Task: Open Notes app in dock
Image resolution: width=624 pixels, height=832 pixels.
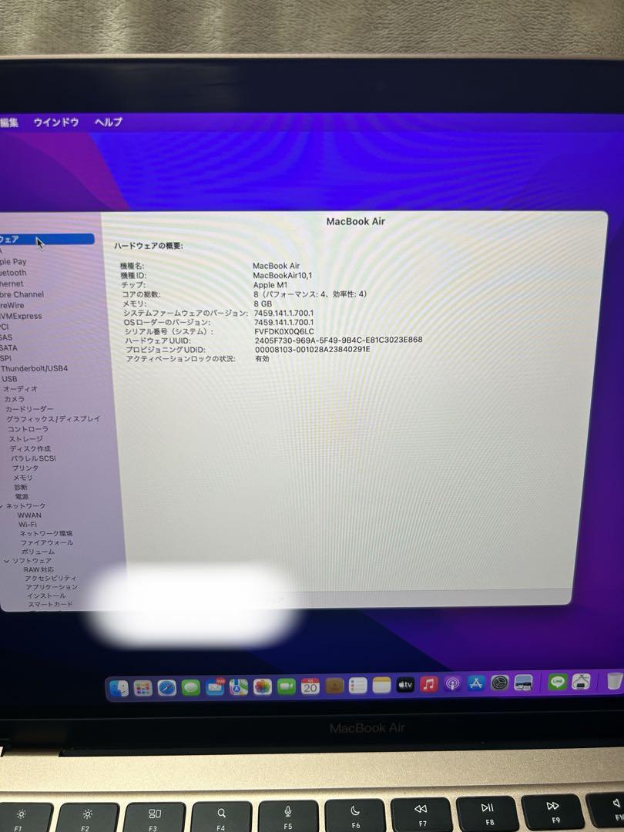Action: [x=381, y=685]
